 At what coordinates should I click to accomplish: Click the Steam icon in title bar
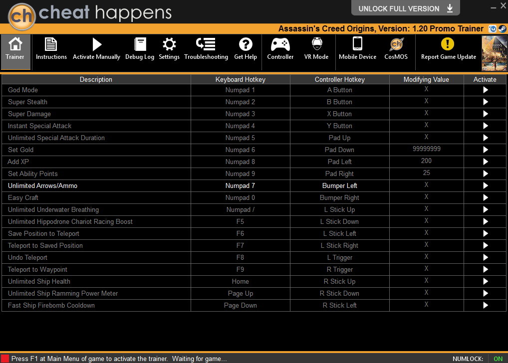[x=502, y=29]
